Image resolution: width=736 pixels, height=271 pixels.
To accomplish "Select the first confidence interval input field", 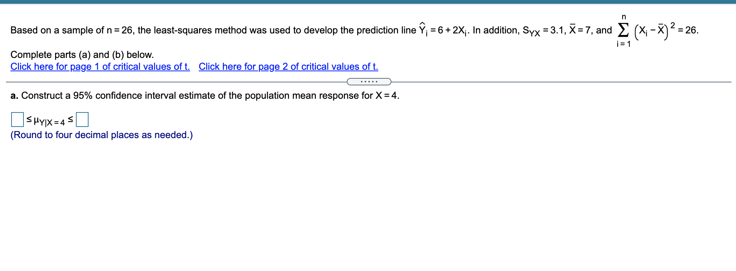I will (17, 120).
